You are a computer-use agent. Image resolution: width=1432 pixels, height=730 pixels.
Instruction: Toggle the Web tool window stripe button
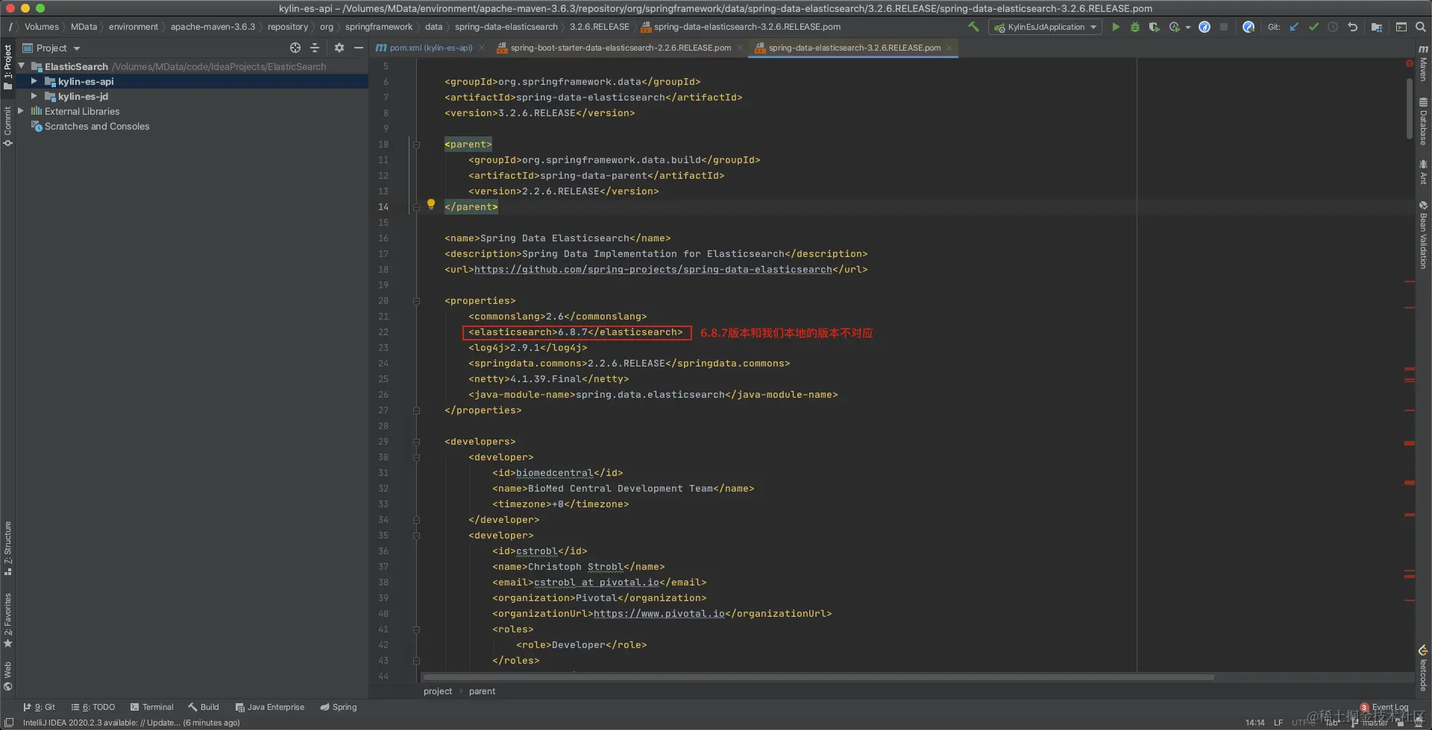pos(7,676)
